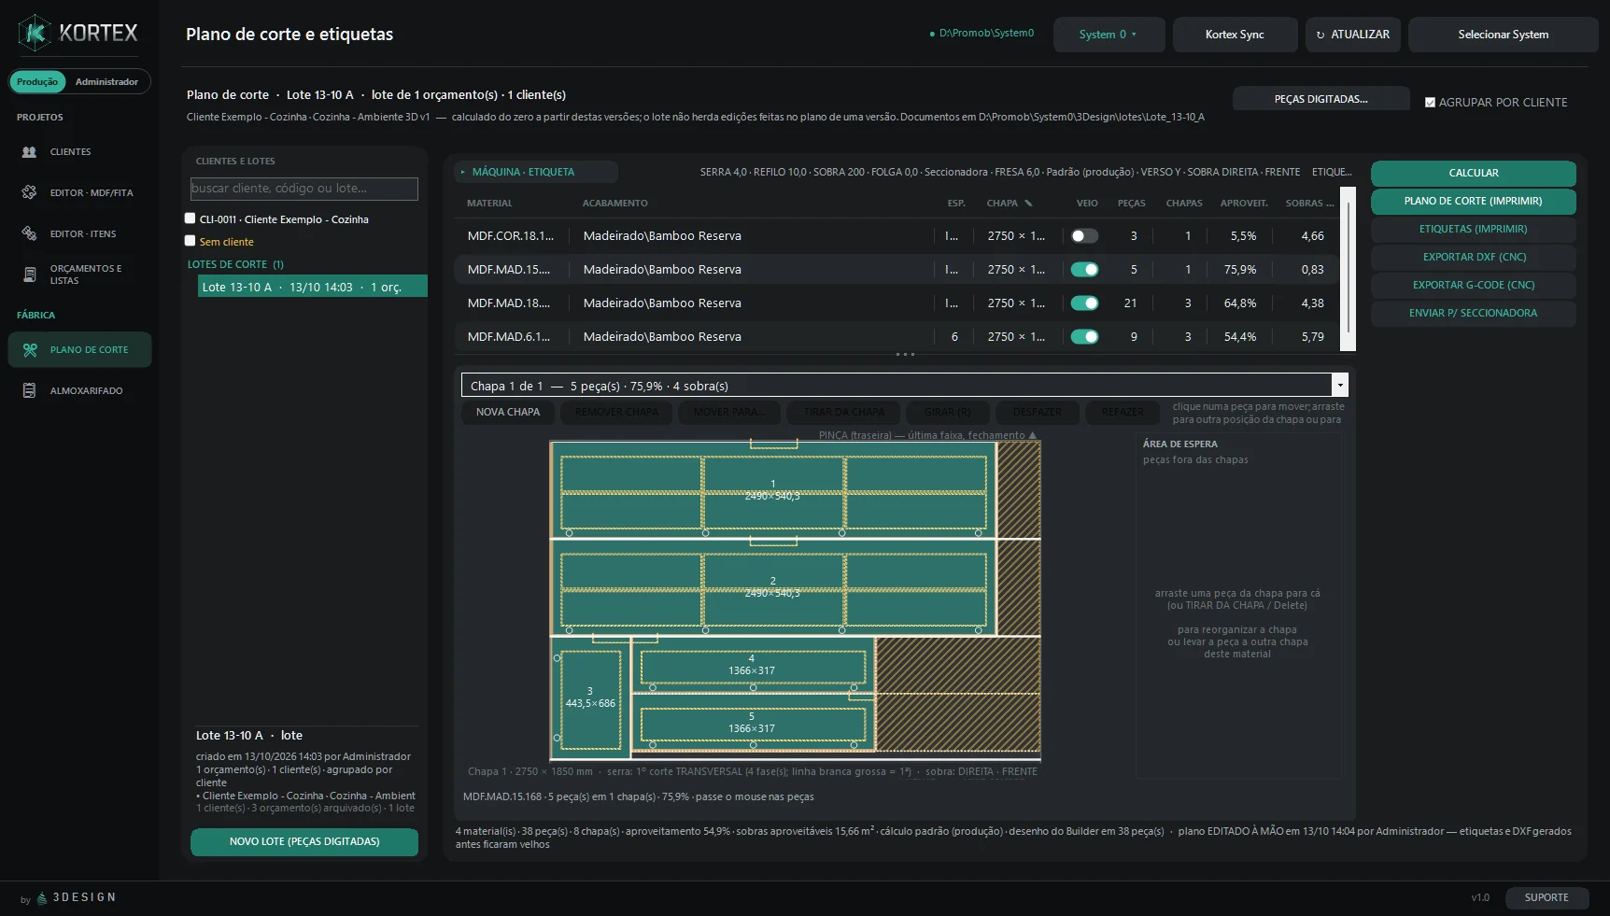This screenshot has width=1610, height=916.
Task: Uncheck Agrupar por cliente checkbox
Action: pos(1430,103)
